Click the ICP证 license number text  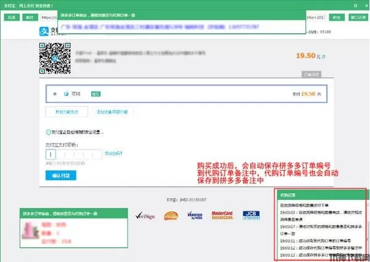click(x=186, y=200)
